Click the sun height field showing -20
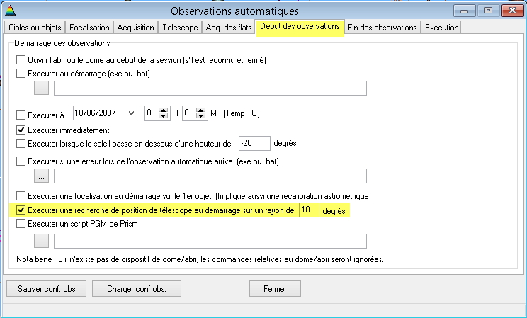The width and height of the screenshot is (527, 318). point(254,144)
